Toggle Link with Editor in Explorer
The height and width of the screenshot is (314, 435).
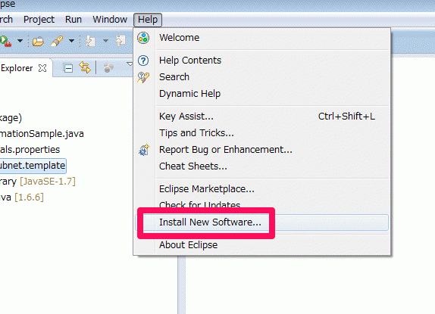click(x=85, y=67)
